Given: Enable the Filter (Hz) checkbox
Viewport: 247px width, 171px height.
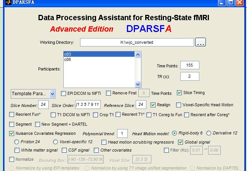Looking at the screenshot, I should pos(166,150).
